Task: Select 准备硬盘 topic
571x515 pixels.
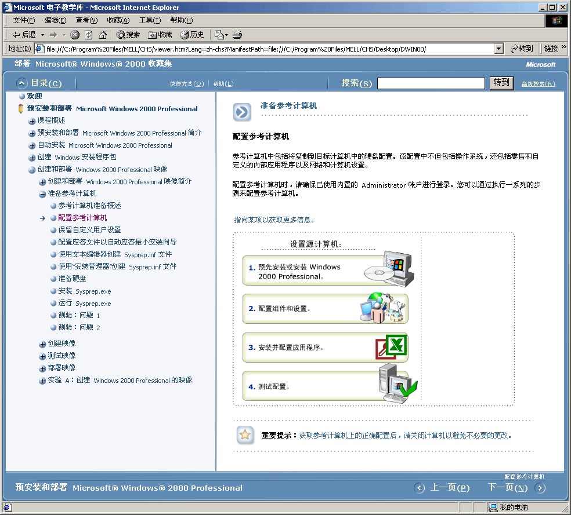Action: coord(72,279)
